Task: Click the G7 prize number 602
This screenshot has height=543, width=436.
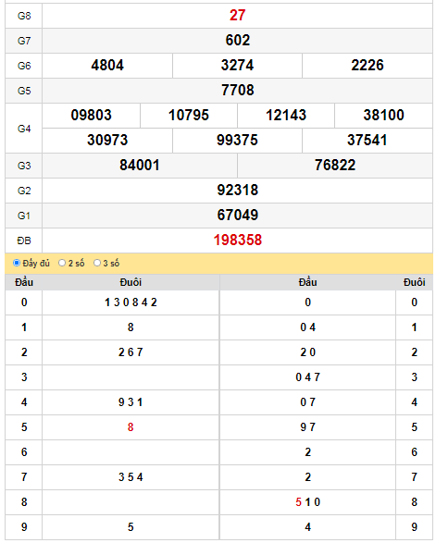Action: [x=237, y=41]
